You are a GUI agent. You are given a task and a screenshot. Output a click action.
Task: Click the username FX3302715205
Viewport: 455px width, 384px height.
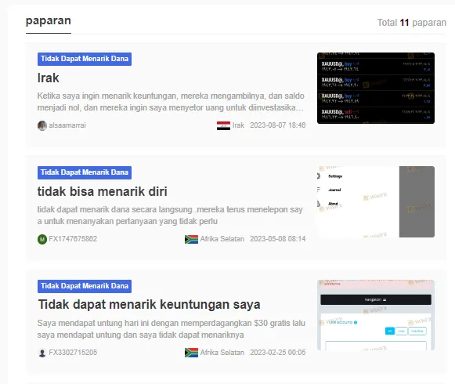(73, 353)
